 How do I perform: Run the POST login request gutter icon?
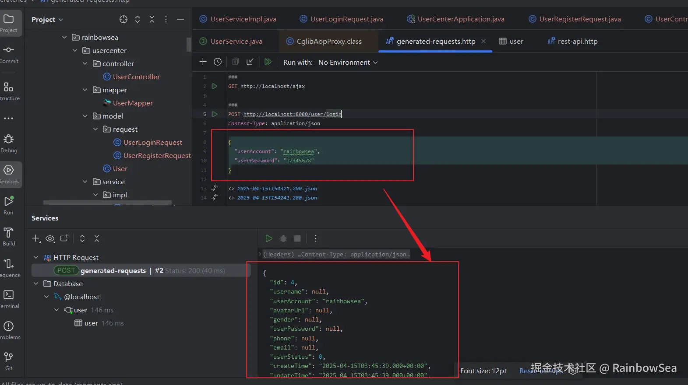pos(215,114)
